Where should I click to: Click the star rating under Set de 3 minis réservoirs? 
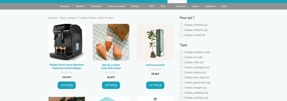point(111,72)
